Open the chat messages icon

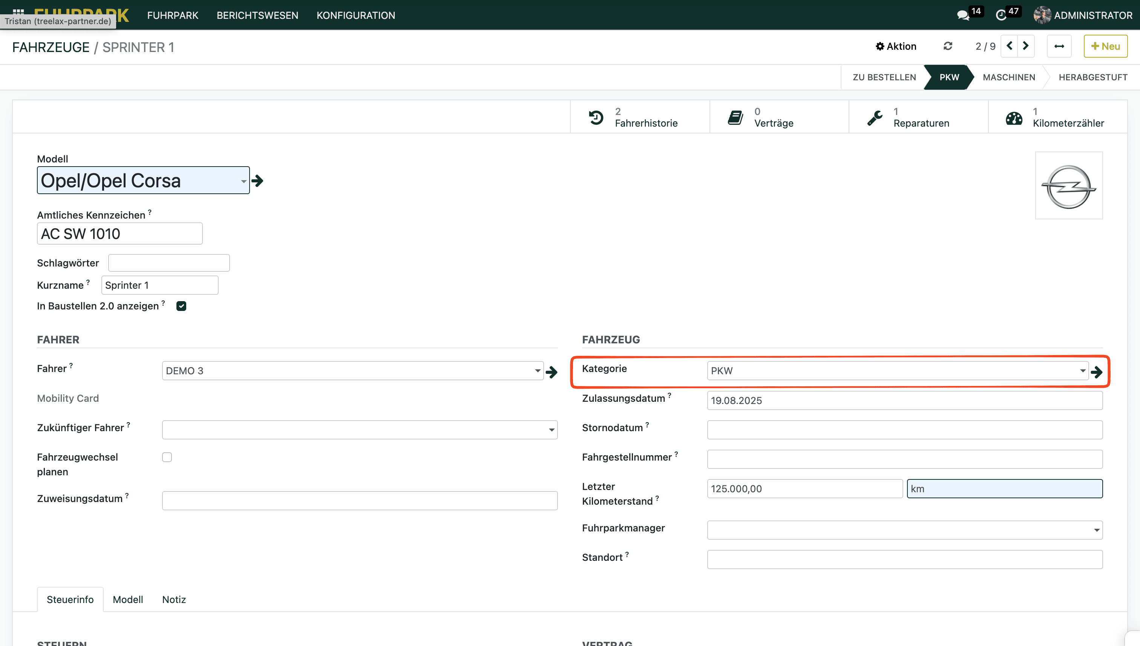962,15
